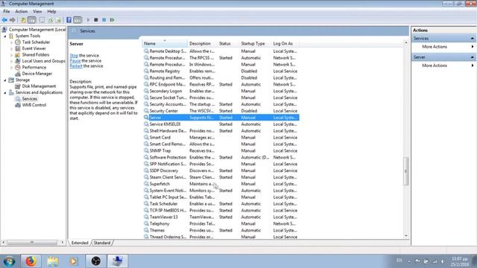The image size is (477, 268).
Task: Select Device Manager in the tree
Action: pos(37,74)
